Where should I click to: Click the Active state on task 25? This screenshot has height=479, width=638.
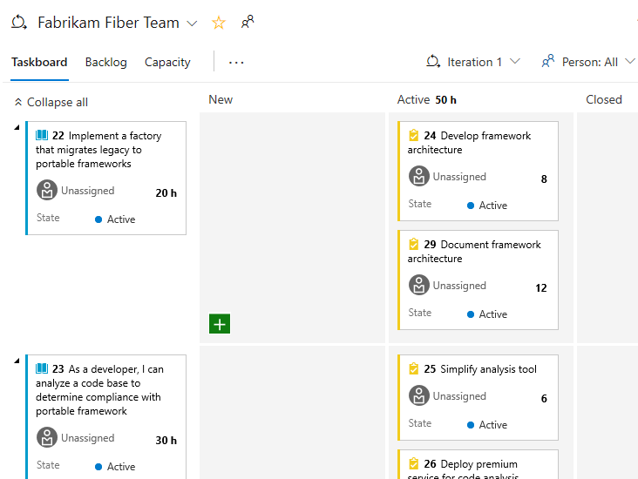[x=492, y=425]
